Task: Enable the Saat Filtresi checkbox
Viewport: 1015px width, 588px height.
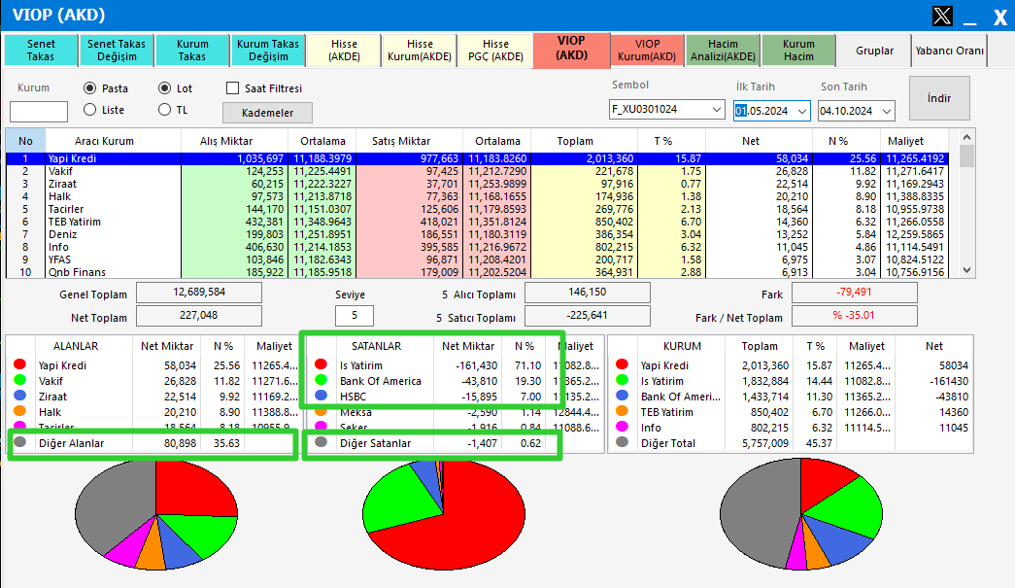Action: (x=233, y=88)
